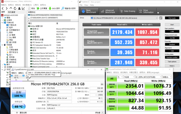Image resolution: width=181 pixels, height=114 pixels.
Task: Open TxBENCH History
Action: point(172,66)
